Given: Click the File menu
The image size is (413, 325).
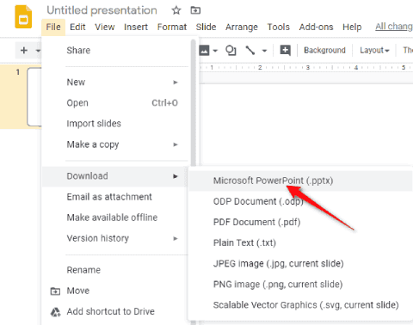Looking at the screenshot, I should pos(53,27).
